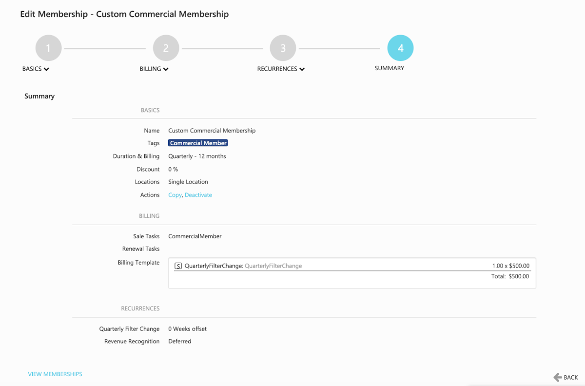The height and width of the screenshot is (386, 585).
Task: Click the Summary section heading
Action: (39, 96)
